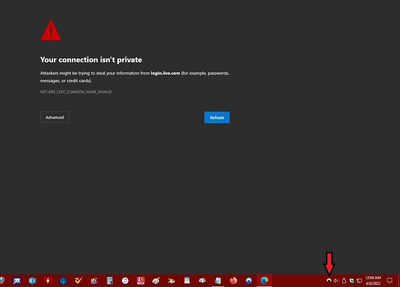Open the scanner taskbar icon

(171, 281)
